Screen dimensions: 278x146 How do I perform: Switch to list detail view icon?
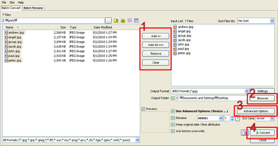coord(130,20)
